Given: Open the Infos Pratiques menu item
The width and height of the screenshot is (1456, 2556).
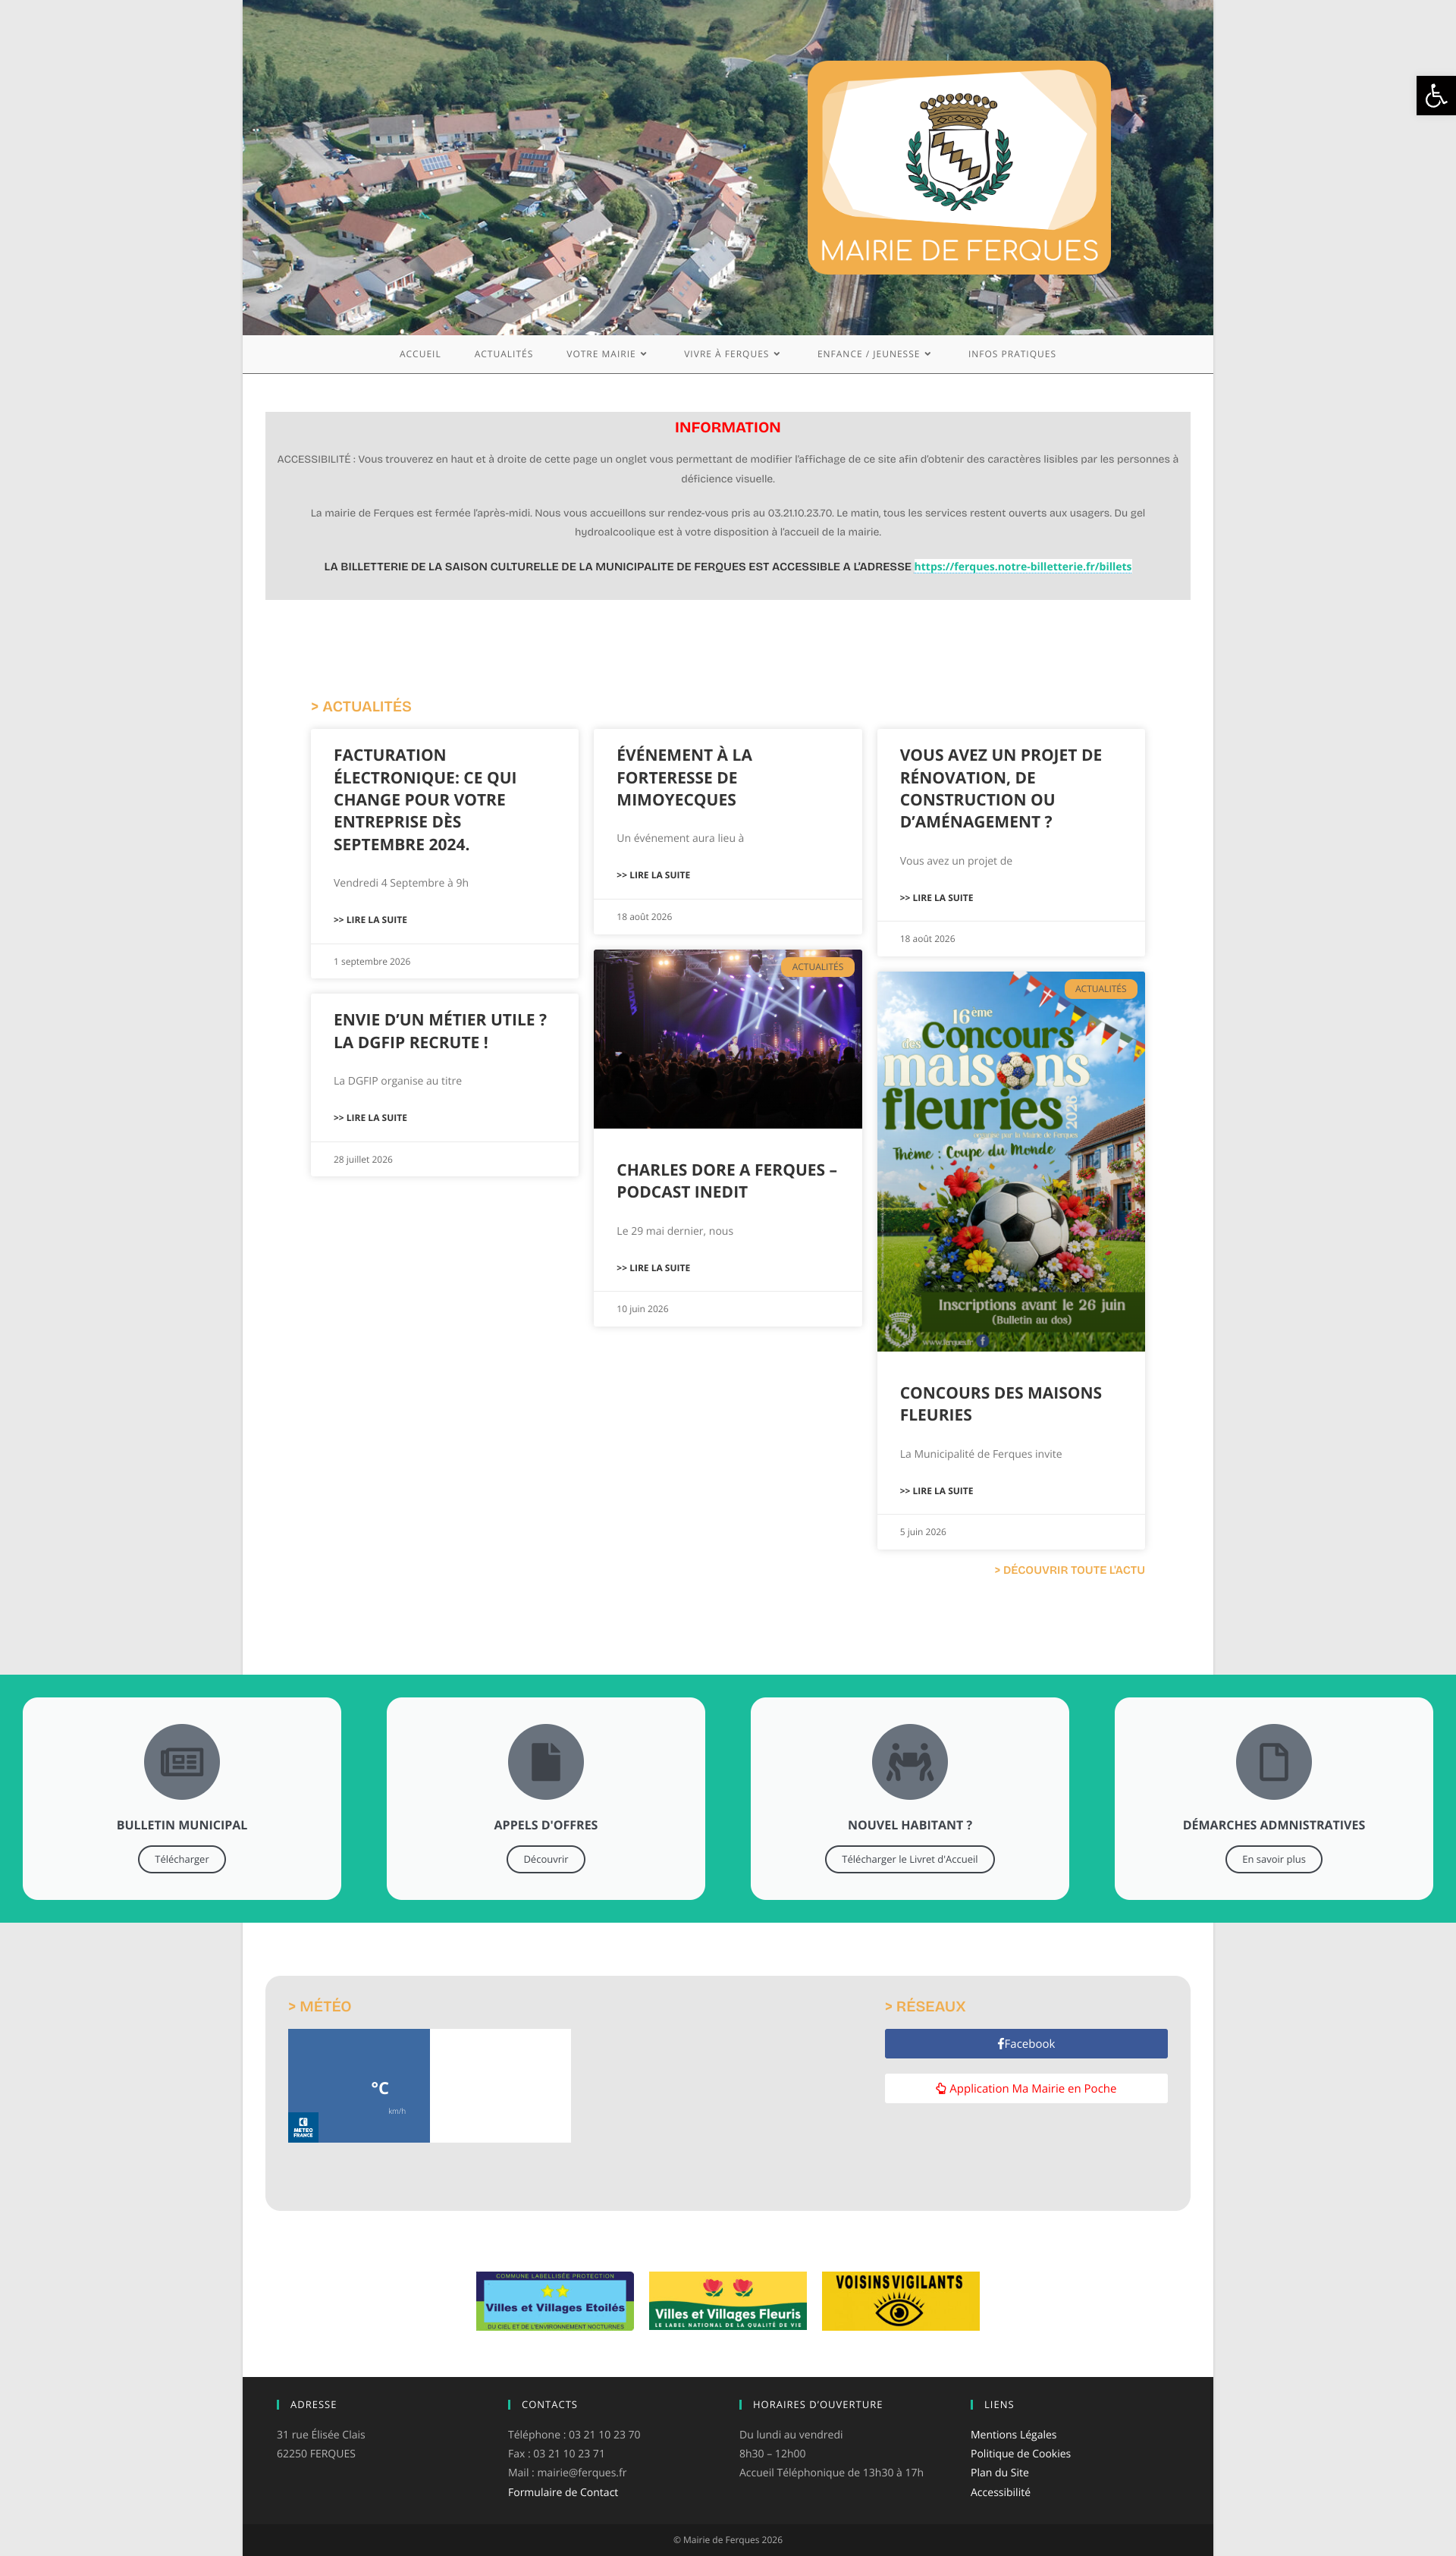Looking at the screenshot, I should coord(1012,354).
